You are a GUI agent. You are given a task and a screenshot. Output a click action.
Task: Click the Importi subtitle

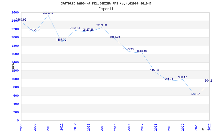point(106,9)
